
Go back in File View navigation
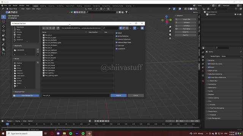pos(44,28)
